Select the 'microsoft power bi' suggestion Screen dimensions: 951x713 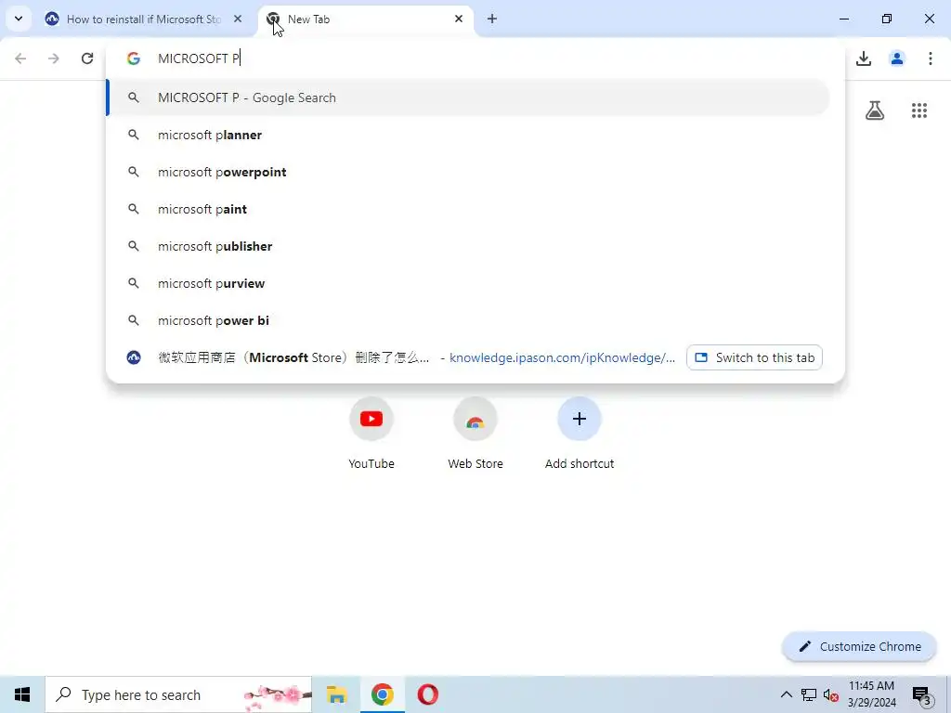click(x=468, y=320)
